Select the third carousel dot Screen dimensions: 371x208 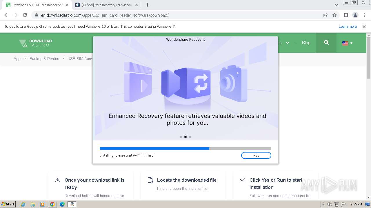190,137
